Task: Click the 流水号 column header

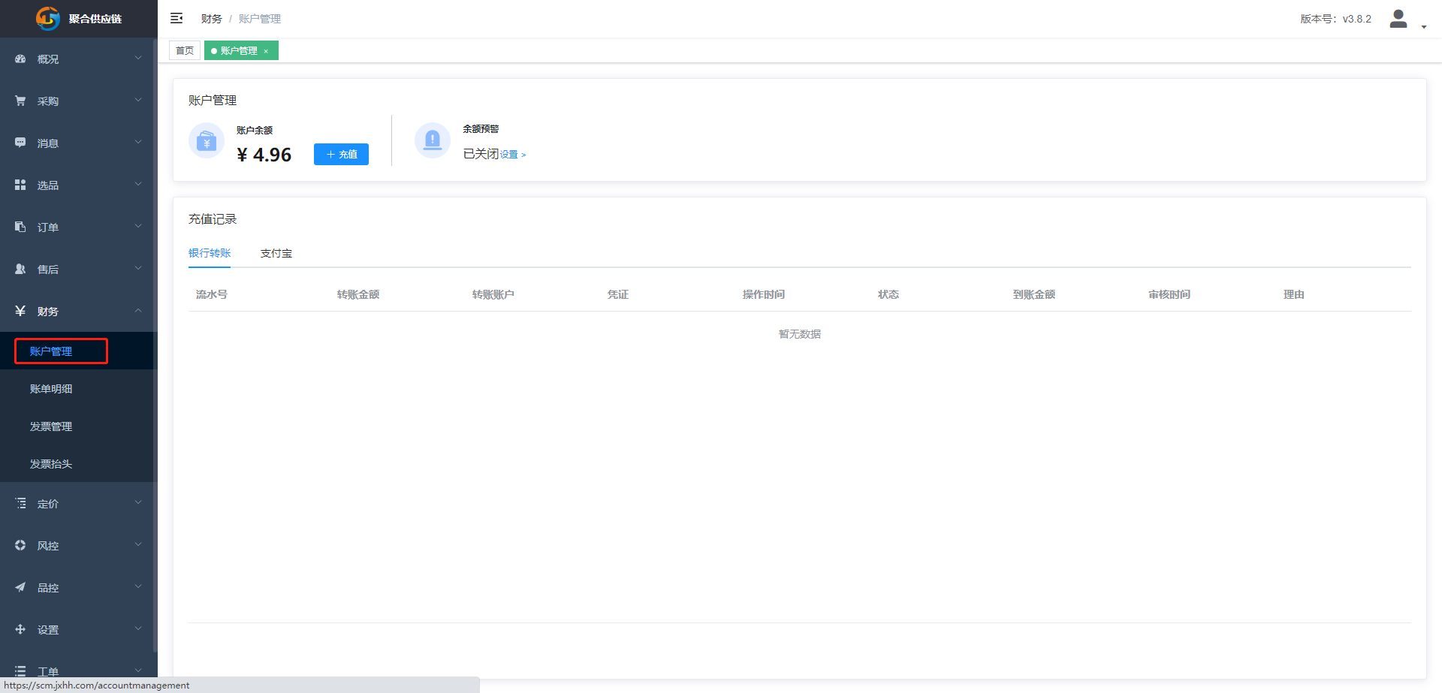Action: pyautogui.click(x=212, y=294)
